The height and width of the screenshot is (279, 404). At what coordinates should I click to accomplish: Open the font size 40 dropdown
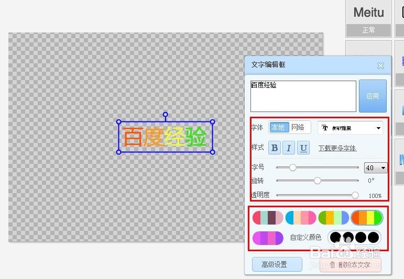coord(375,168)
